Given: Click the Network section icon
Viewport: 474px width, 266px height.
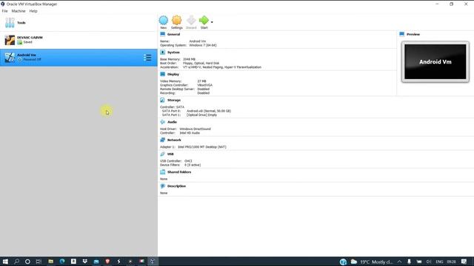Looking at the screenshot, I should pos(163,140).
